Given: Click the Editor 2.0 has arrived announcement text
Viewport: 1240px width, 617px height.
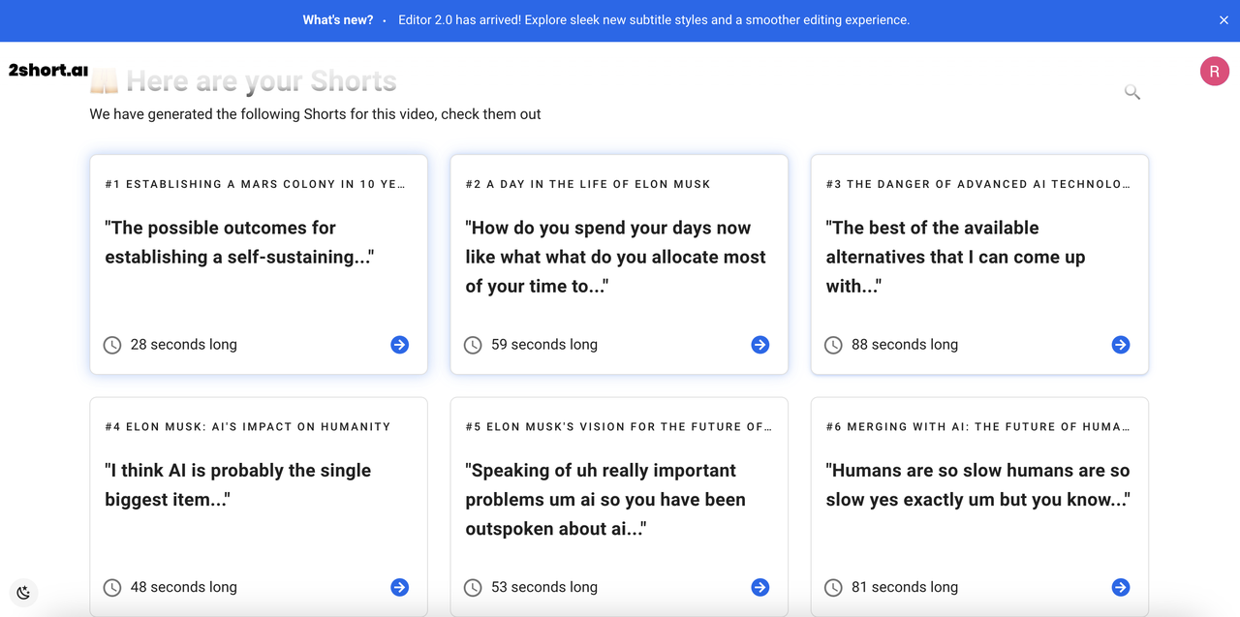Looking at the screenshot, I should point(653,20).
